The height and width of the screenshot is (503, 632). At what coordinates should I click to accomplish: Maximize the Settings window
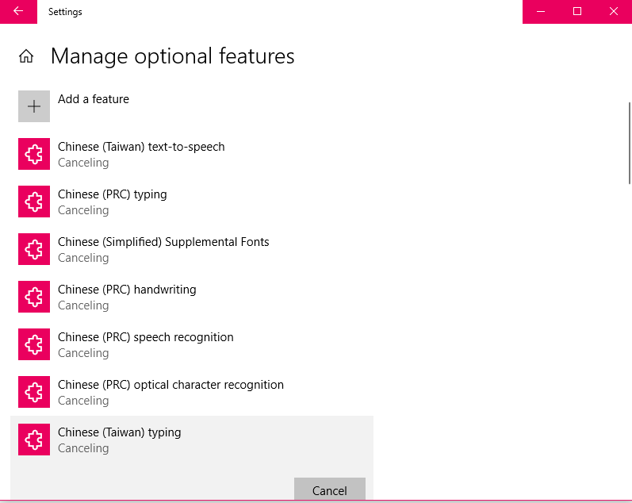pyautogui.click(x=577, y=12)
